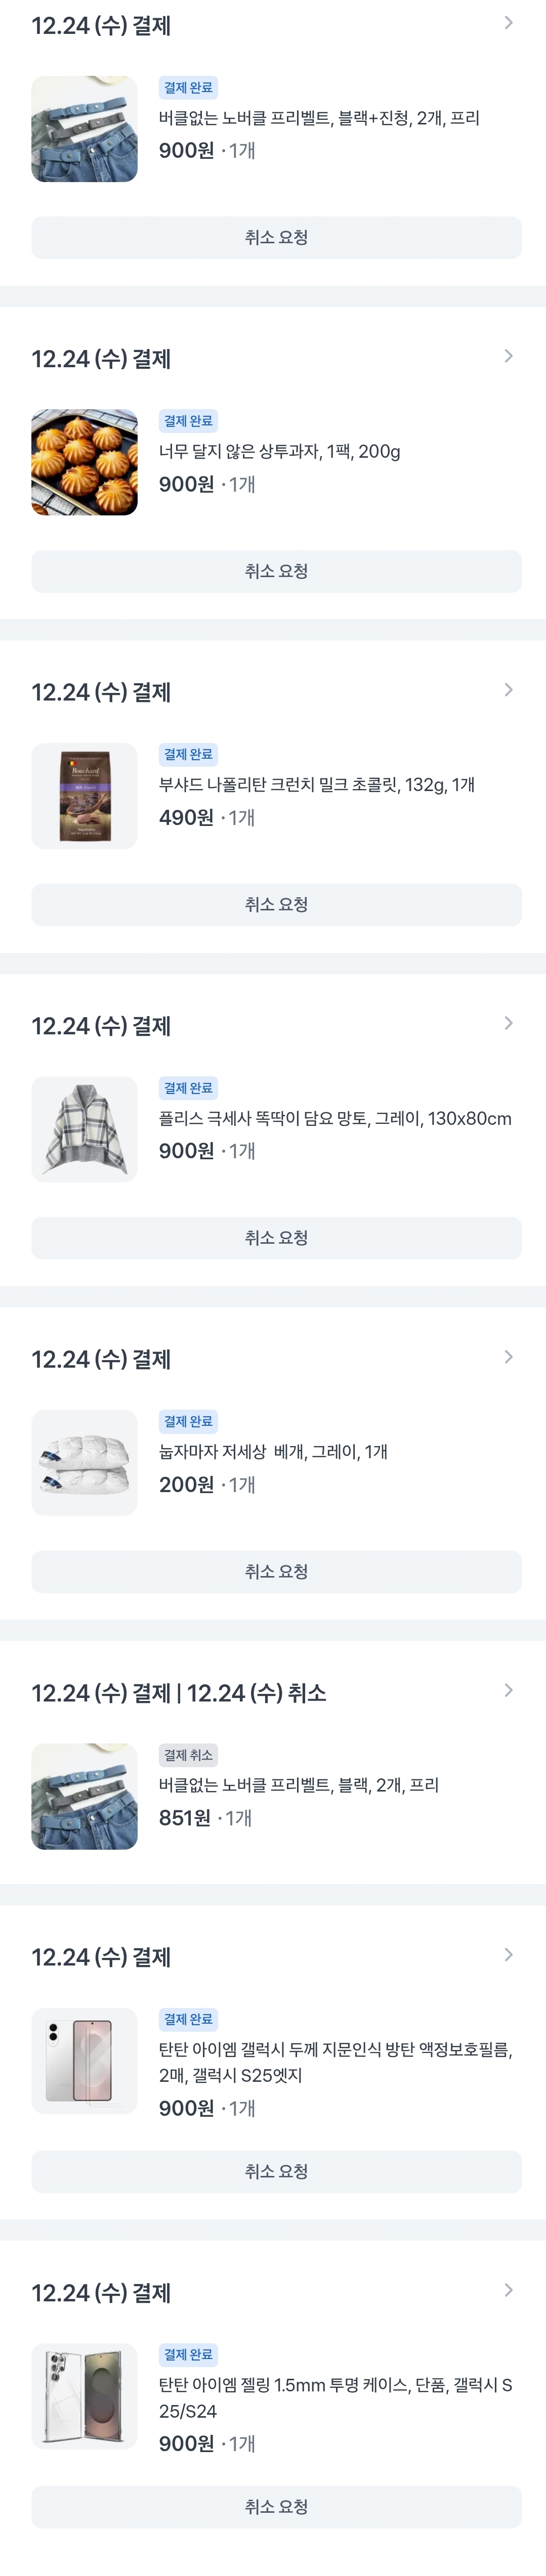
Task: Tap 취소 요청 for the 저세상 베개
Action: [276, 1571]
